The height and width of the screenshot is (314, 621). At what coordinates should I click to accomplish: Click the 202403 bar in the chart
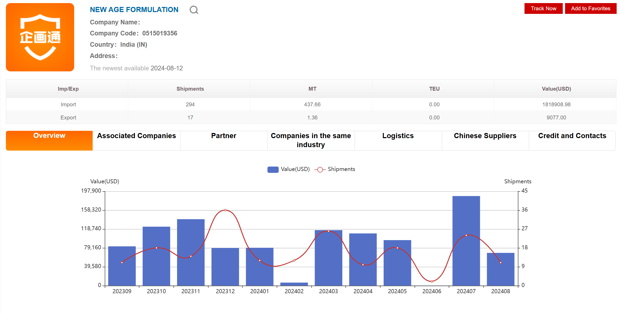[x=328, y=258]
